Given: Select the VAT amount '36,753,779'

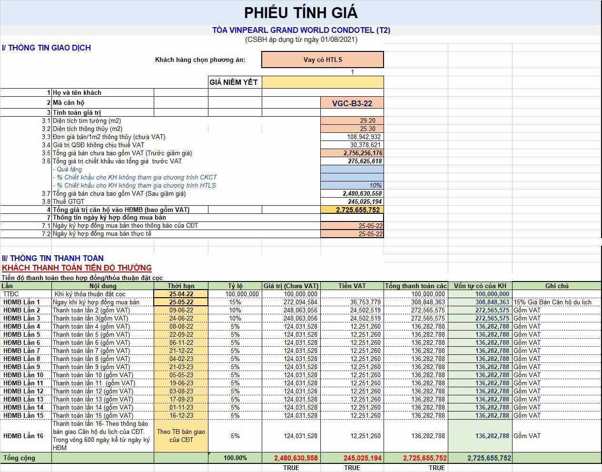Looking at the screenshot, I should pos(365,302).
